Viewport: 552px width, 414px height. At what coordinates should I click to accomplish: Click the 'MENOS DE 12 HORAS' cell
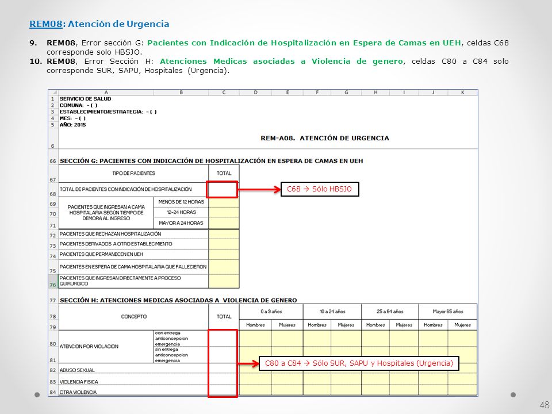[181, 202]
